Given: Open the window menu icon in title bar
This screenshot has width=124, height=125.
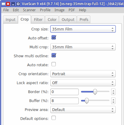Looking at the screenshot, I should pos(3,4).
